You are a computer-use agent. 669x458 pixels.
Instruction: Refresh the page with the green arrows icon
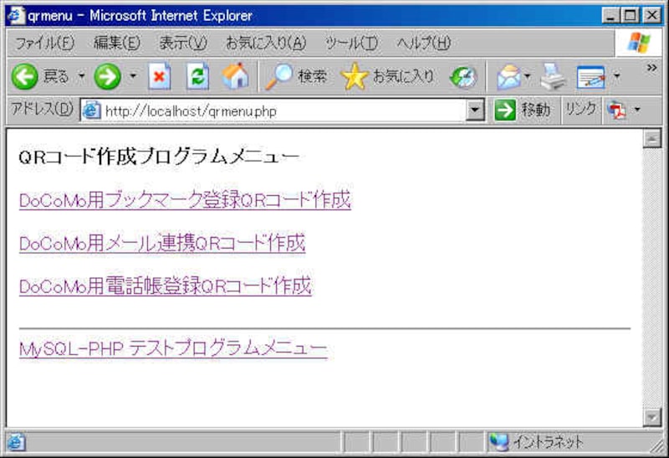pos(197,76)
